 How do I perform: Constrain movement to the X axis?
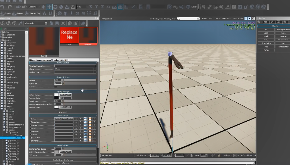[x=91, y=7]
